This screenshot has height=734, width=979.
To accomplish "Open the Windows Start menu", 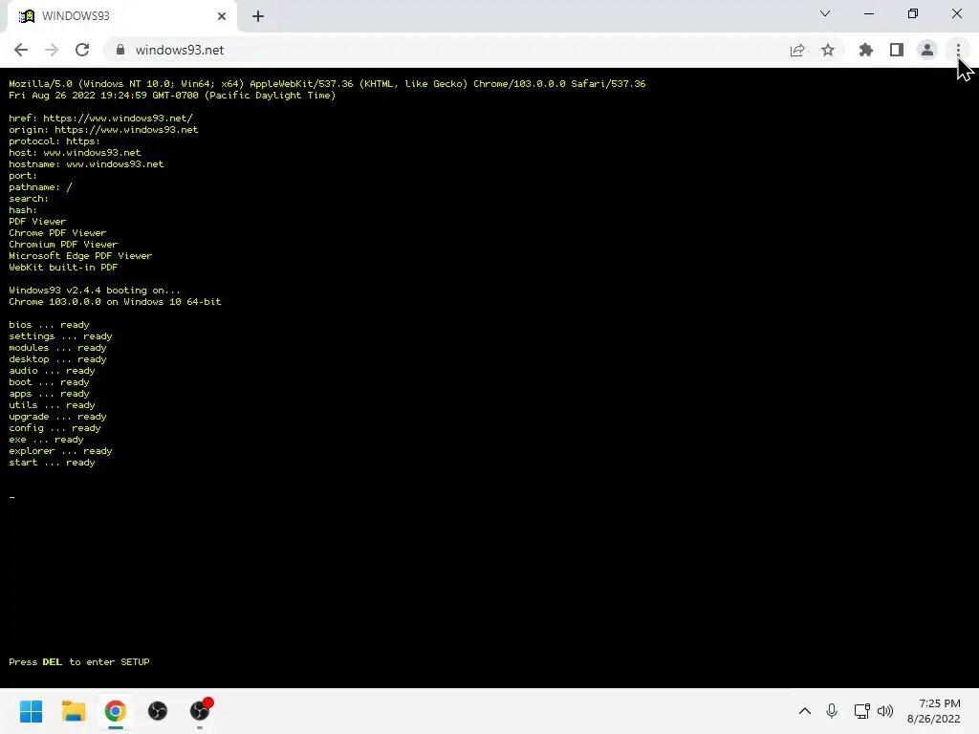I will tap(32, 711).
